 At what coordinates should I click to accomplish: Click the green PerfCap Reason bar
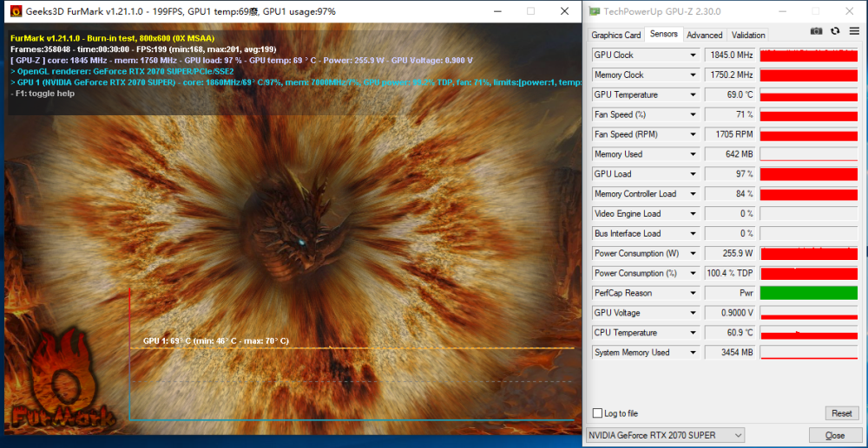pyautogui.click(x=809, y=294)
